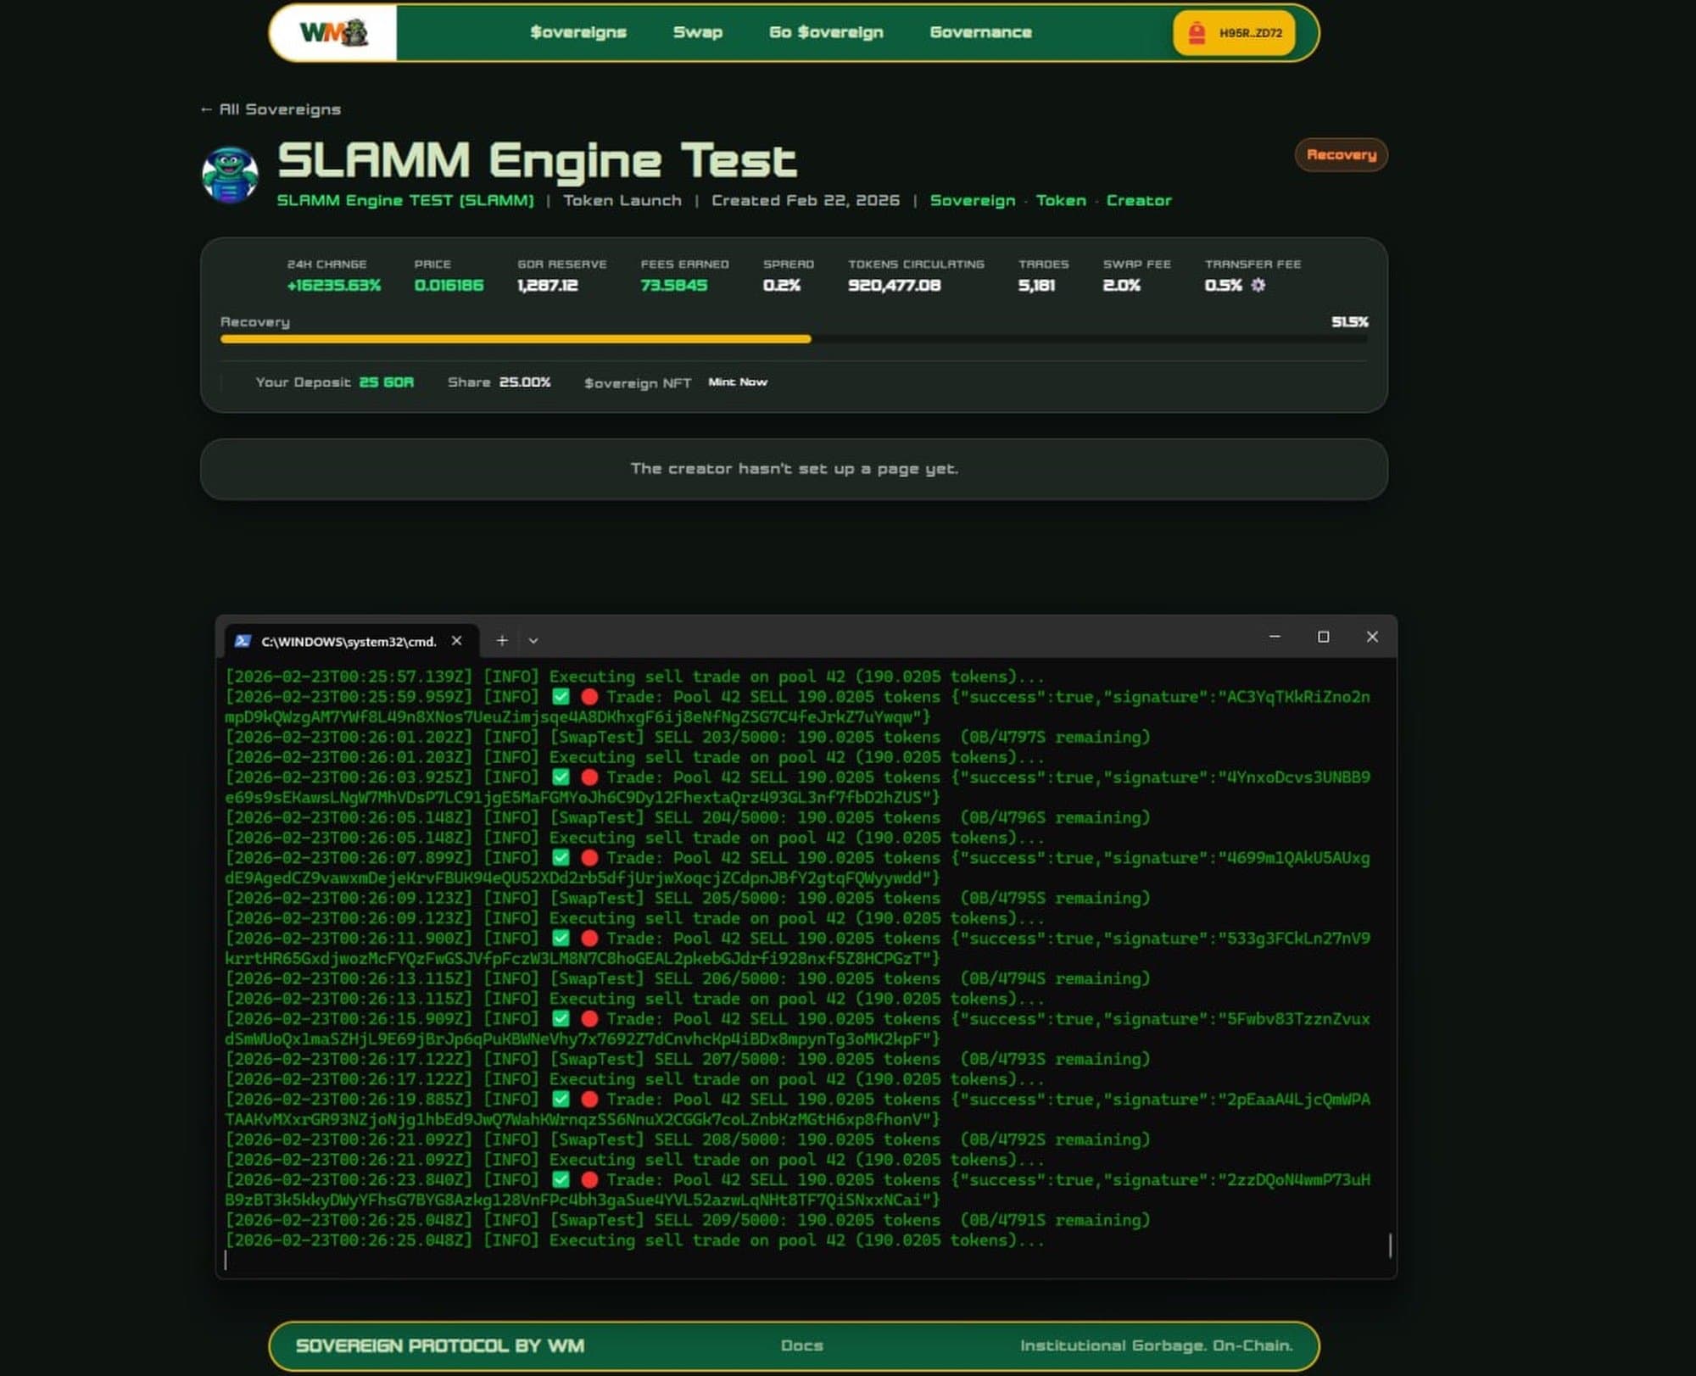Click the SLAMM Engine Test avatar image

click(x=231, y=169)
